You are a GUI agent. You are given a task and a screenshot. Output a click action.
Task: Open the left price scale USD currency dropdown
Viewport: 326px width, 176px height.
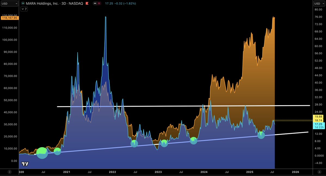(x=10, y=4)
